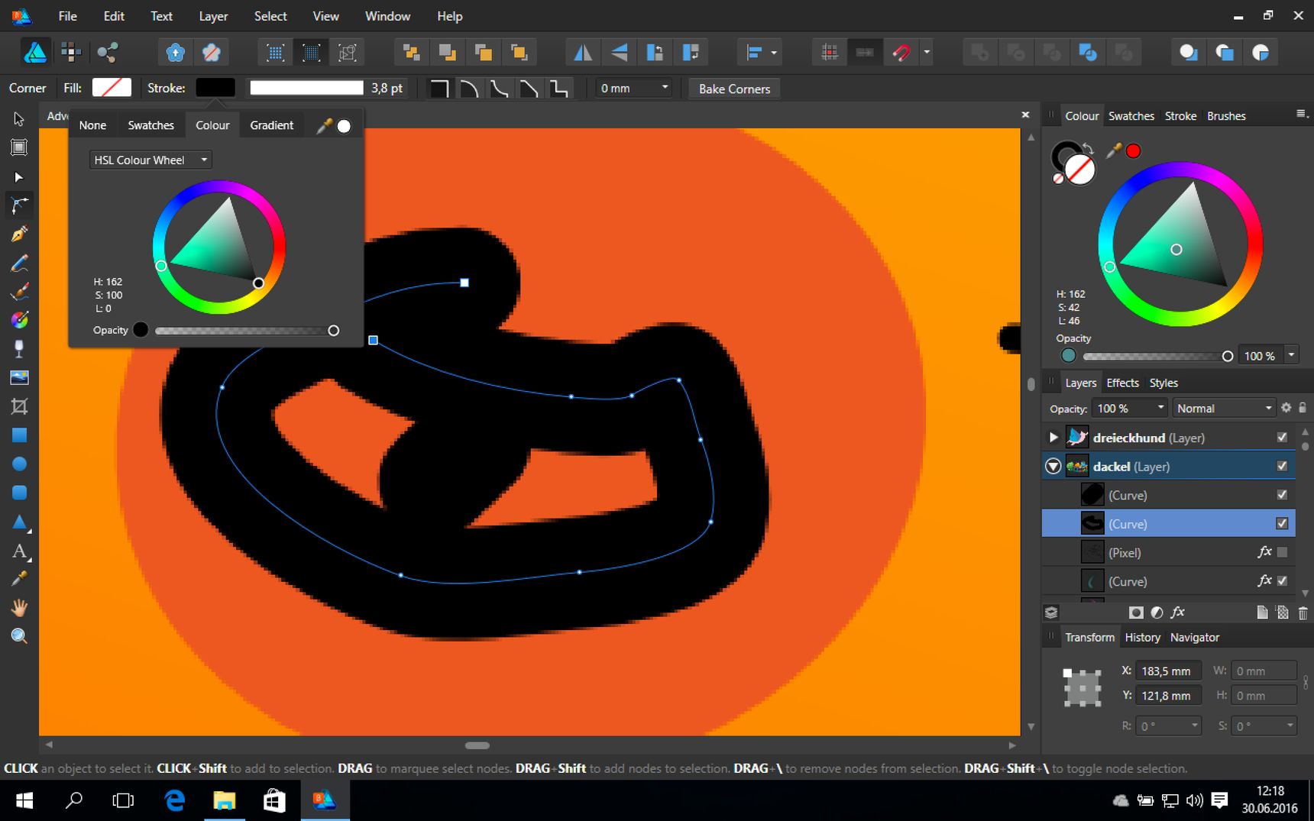
Task: Expand the dreieckhund layer group
Action: pos(1053,438)
